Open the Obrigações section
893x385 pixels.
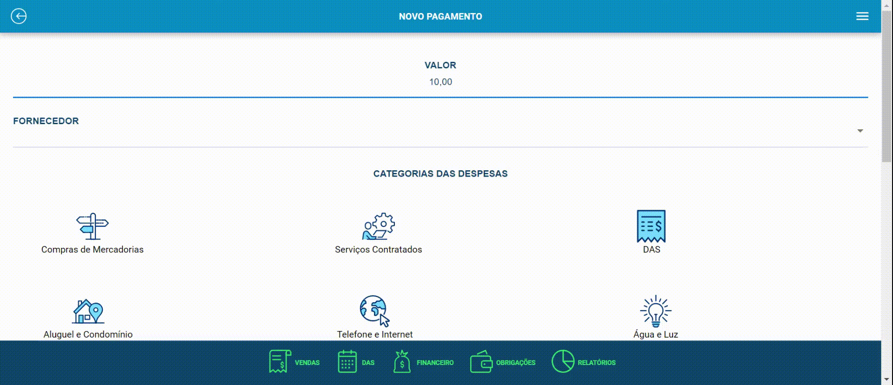tap(503, 362)
